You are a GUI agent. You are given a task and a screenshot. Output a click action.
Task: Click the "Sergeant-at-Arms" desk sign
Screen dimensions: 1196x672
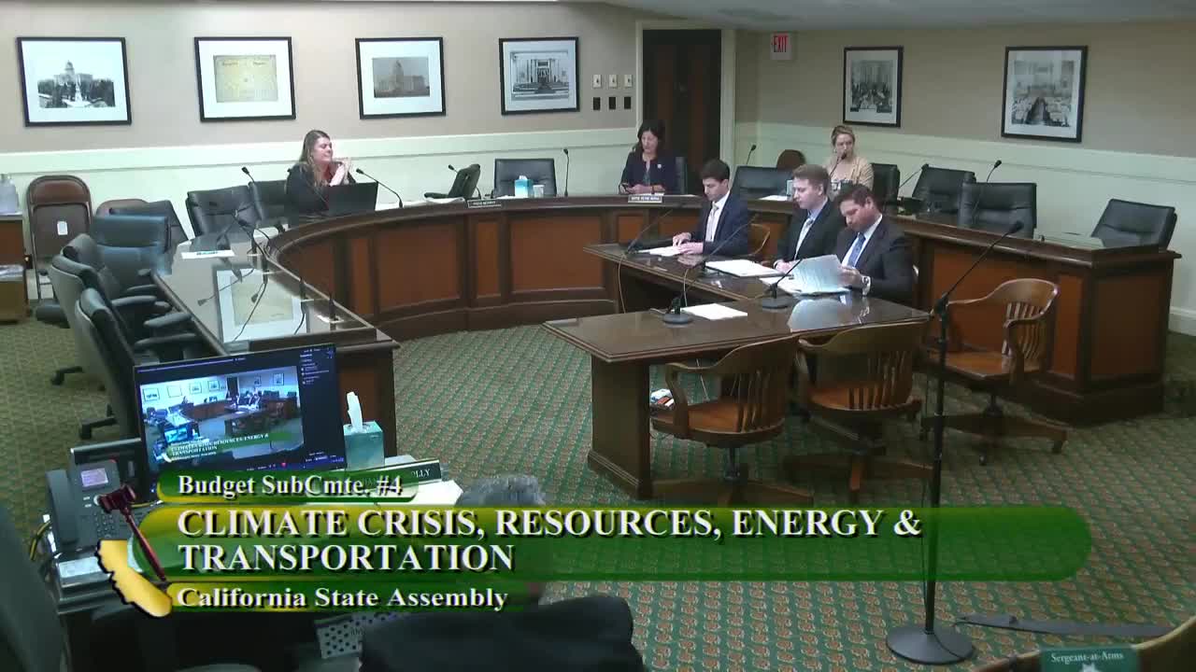(1088, 659)
